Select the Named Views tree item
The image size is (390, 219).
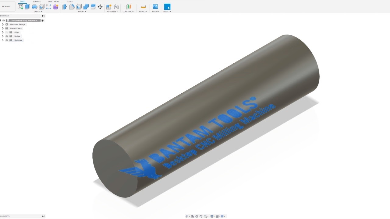click(16, 28)
